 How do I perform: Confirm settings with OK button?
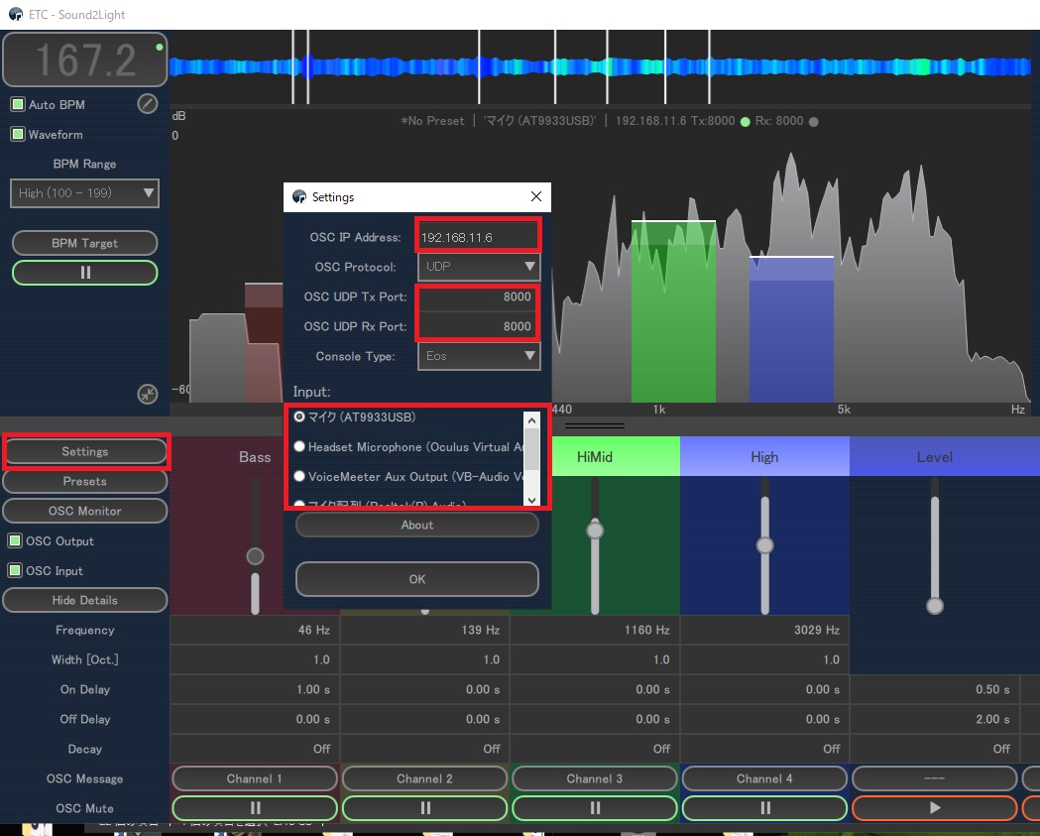417,579
